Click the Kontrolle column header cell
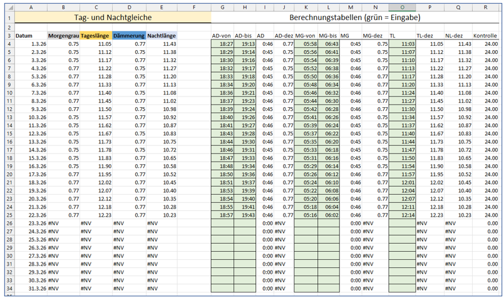 coord(486,36)
